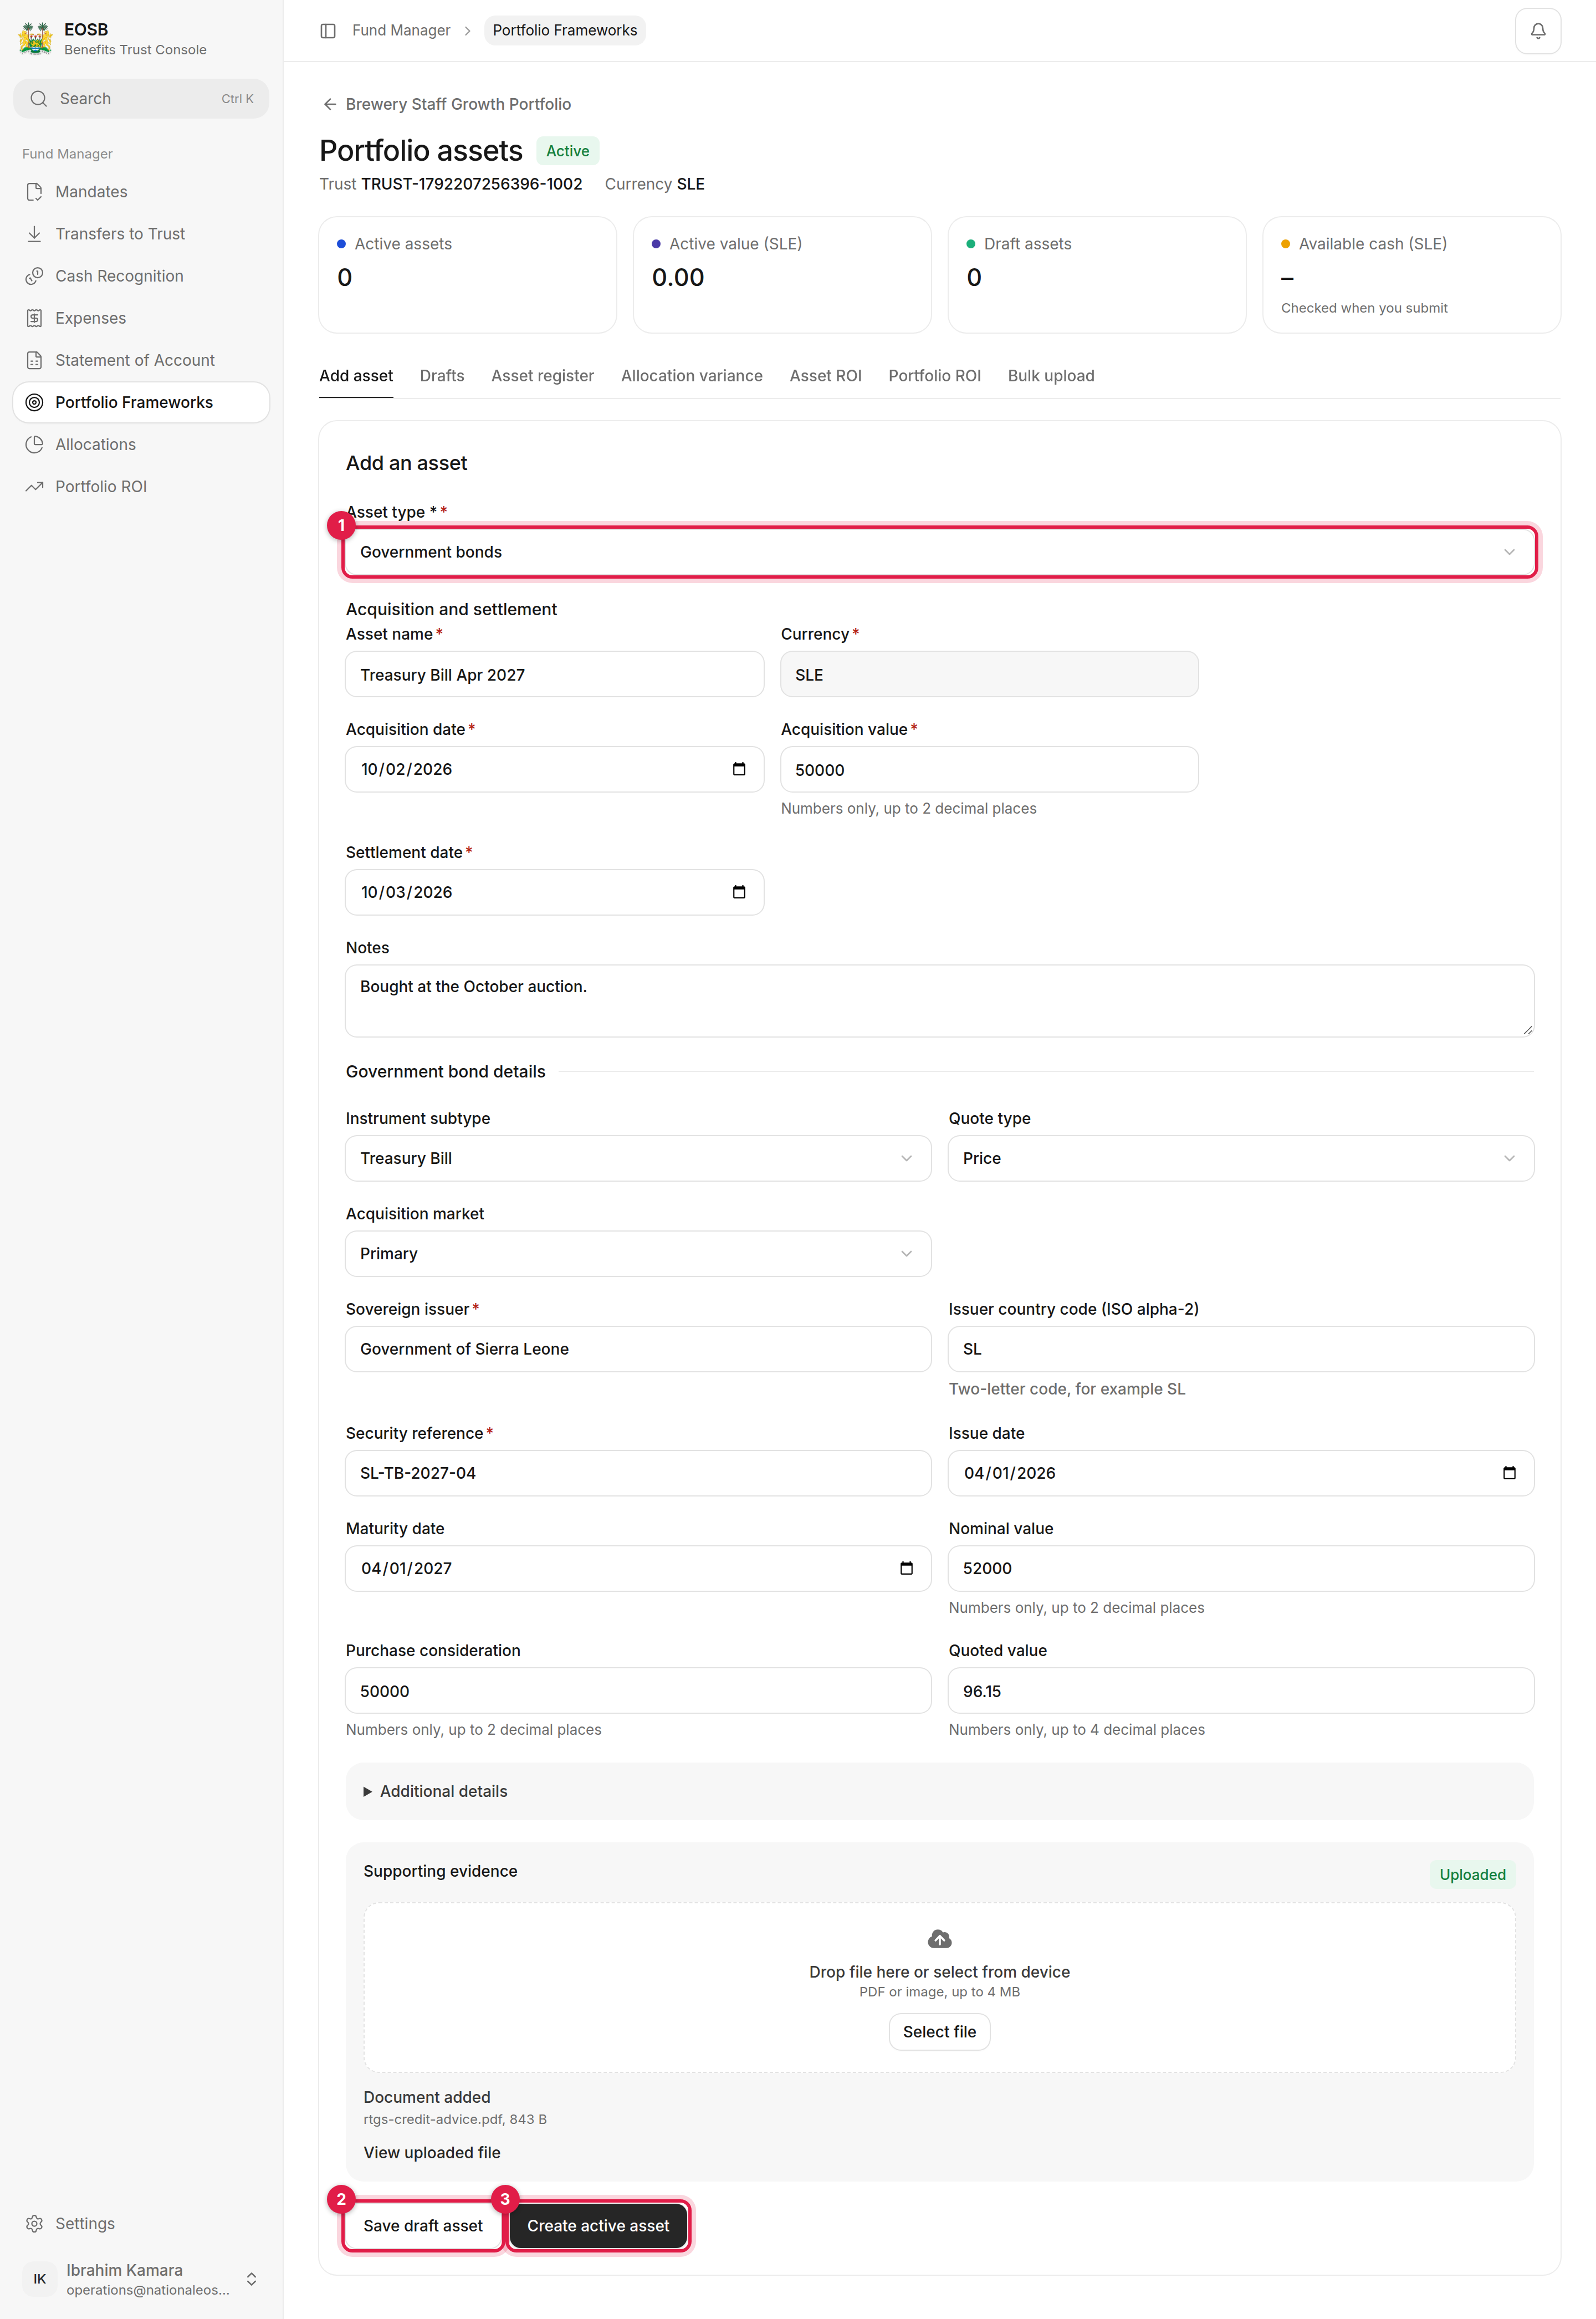Click the Transfers to Trust download icon
This screenshot has width=1596, height=2319.
(34, 234)
